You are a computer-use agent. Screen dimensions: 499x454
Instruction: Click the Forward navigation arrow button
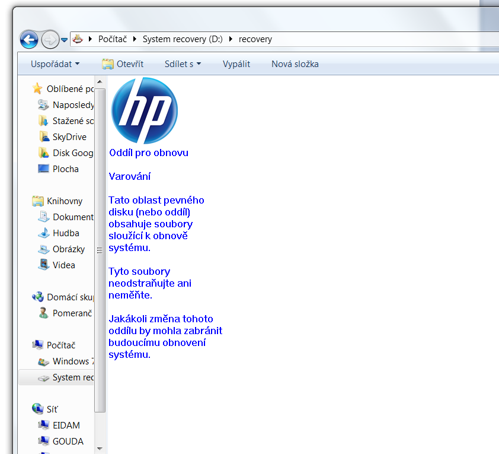point(50,39)
